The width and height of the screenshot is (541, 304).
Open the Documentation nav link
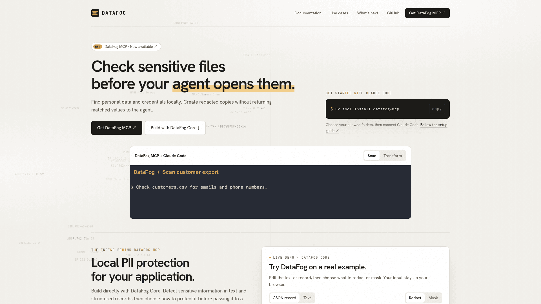tap(308, 13)
